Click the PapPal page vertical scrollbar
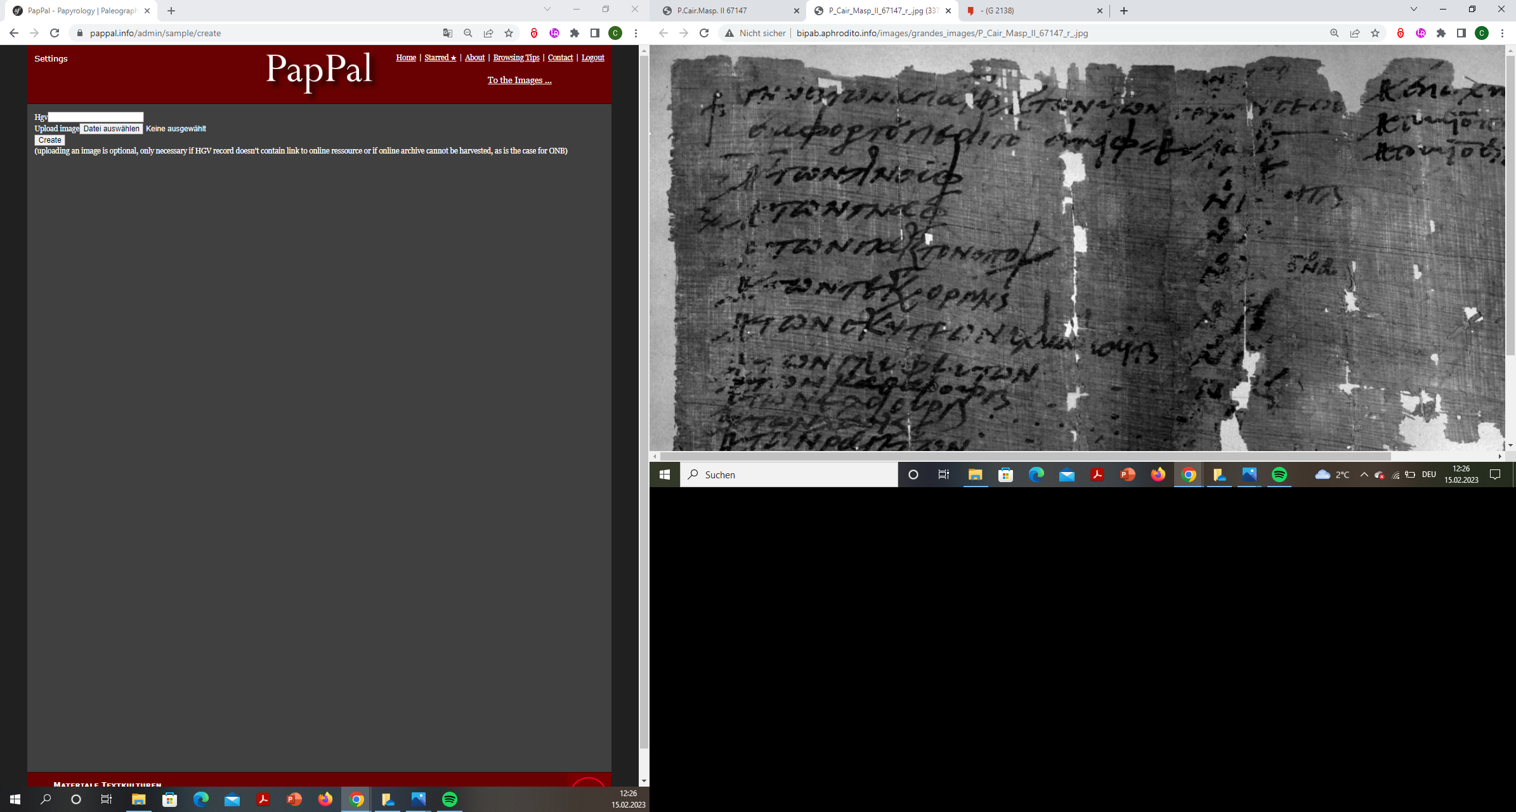 point(644,402)
